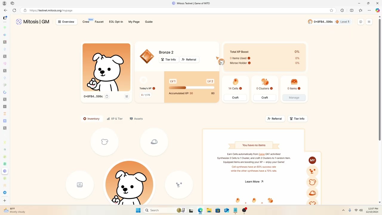382x215 pixels.
Task: Open the Overview navigation item
Action: [67, 22]
